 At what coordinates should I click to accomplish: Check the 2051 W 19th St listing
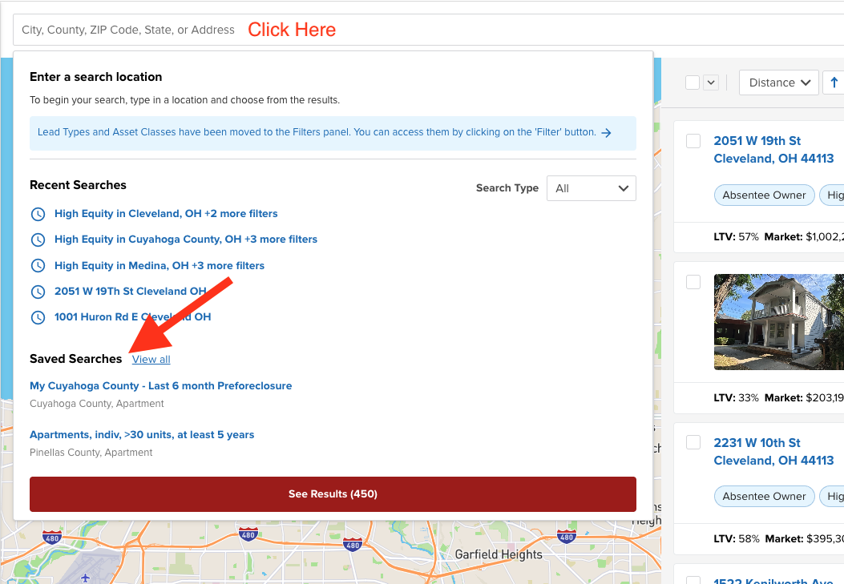693,141
